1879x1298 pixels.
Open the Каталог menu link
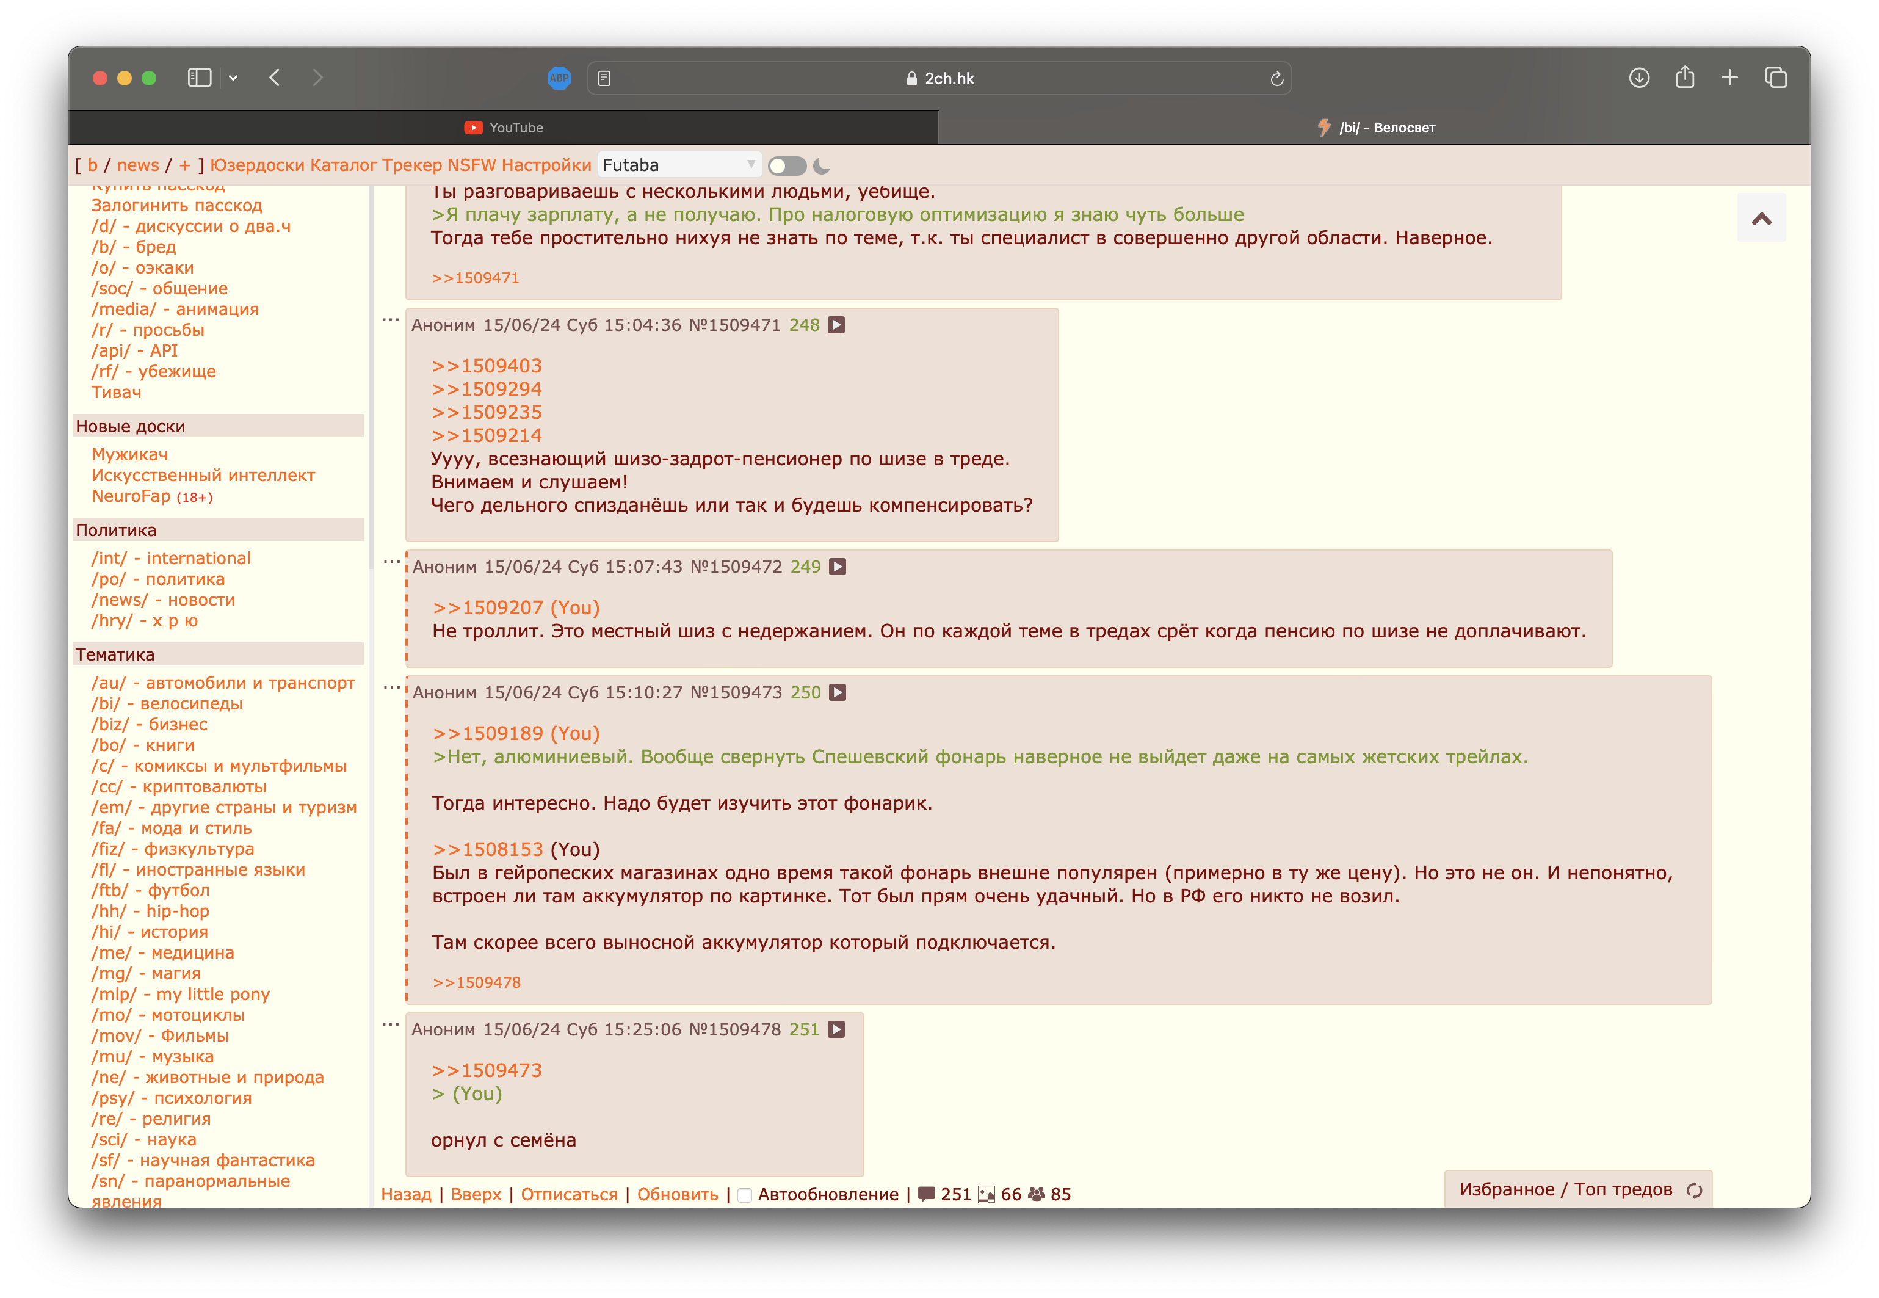[343, 165]
